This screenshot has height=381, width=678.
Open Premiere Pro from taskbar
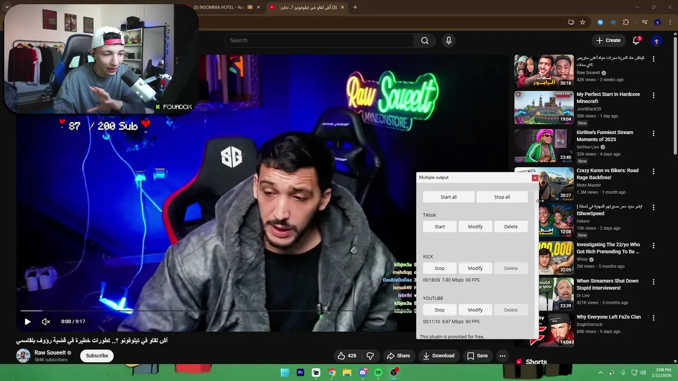pyautogui.click(x=300, y=373)
